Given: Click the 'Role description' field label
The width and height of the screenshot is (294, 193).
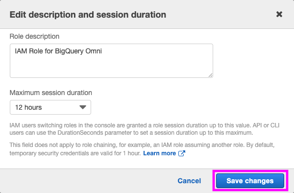Looking at the screenshot, I should [34, 36].
